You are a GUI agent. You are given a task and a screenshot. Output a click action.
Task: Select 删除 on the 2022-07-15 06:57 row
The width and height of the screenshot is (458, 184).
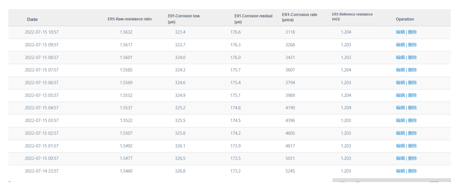coord(412,83)
